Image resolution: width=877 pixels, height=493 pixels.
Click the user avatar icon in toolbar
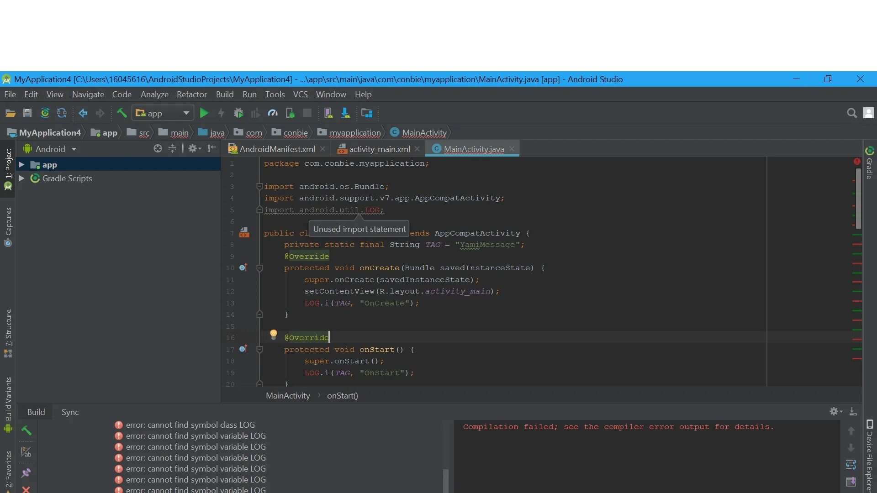click(869, 113)
